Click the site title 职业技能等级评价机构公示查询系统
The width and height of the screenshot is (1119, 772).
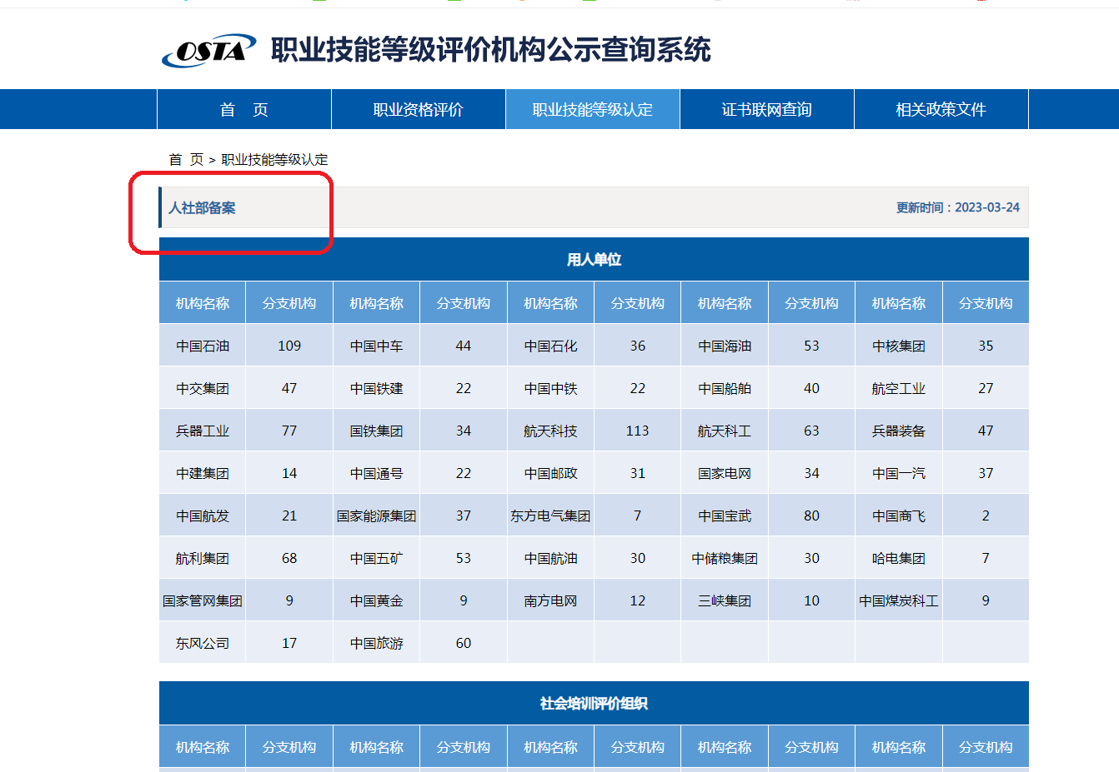pos(491,50)
